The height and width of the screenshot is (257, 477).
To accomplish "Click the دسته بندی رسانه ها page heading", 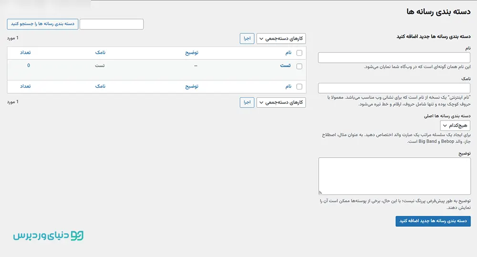I will (x=438, y=12).
